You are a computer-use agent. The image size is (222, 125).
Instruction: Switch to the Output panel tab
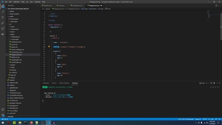[54, 83]
